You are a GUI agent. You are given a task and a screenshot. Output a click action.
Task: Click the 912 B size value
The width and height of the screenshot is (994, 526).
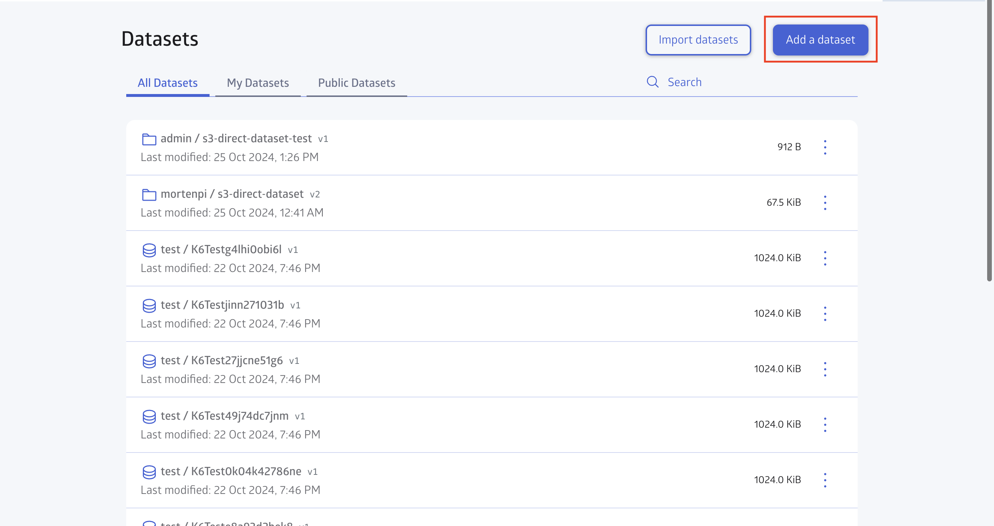789,147
